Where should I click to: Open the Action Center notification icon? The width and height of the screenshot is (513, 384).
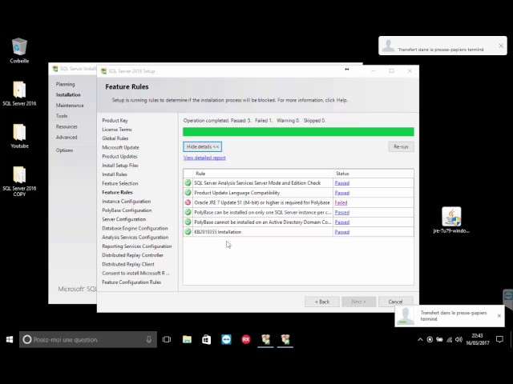click(499, 339)
